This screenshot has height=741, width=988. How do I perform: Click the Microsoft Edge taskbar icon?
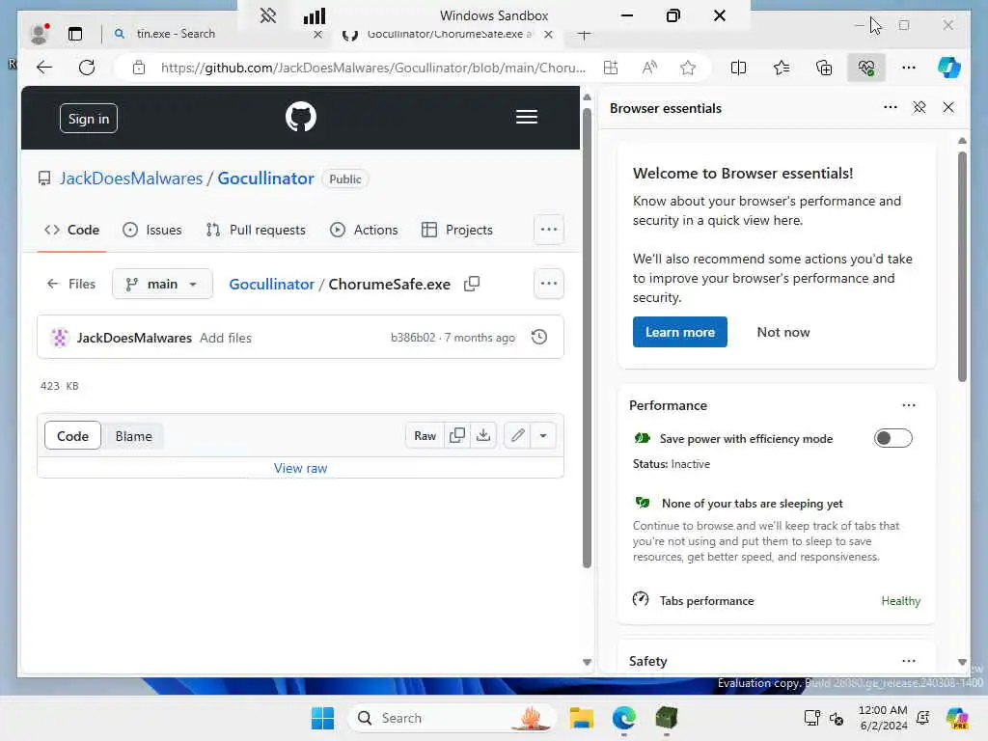tap(624, 718)
